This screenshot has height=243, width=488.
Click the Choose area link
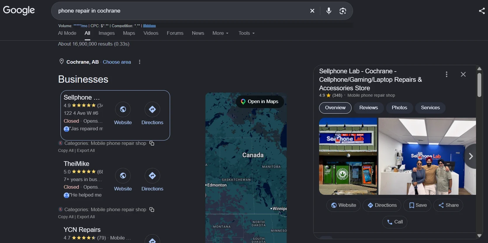point(117,62)
